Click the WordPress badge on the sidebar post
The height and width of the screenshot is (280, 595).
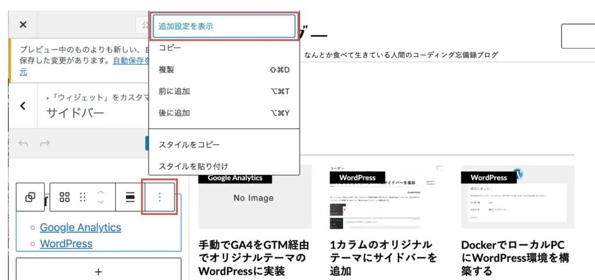357,178
